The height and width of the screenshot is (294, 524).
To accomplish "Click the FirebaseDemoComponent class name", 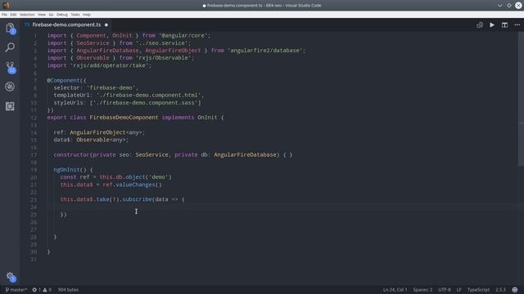I will click(124, 118).
